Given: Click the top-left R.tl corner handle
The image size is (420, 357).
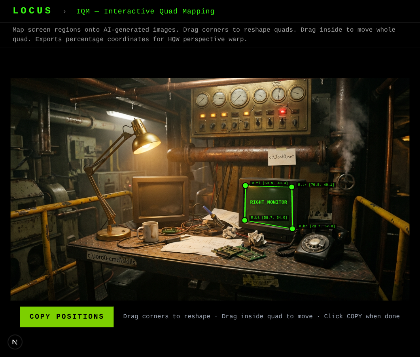Looking at the screenshot, I should click(x=245, y=185).
